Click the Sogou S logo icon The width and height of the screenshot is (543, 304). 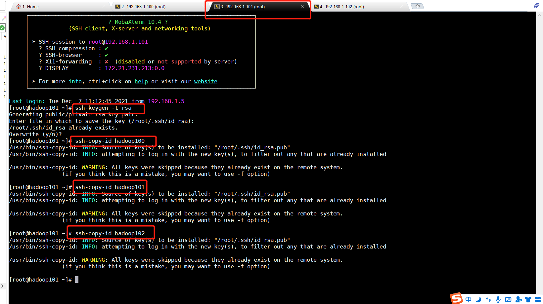click(x=457, y=298)
